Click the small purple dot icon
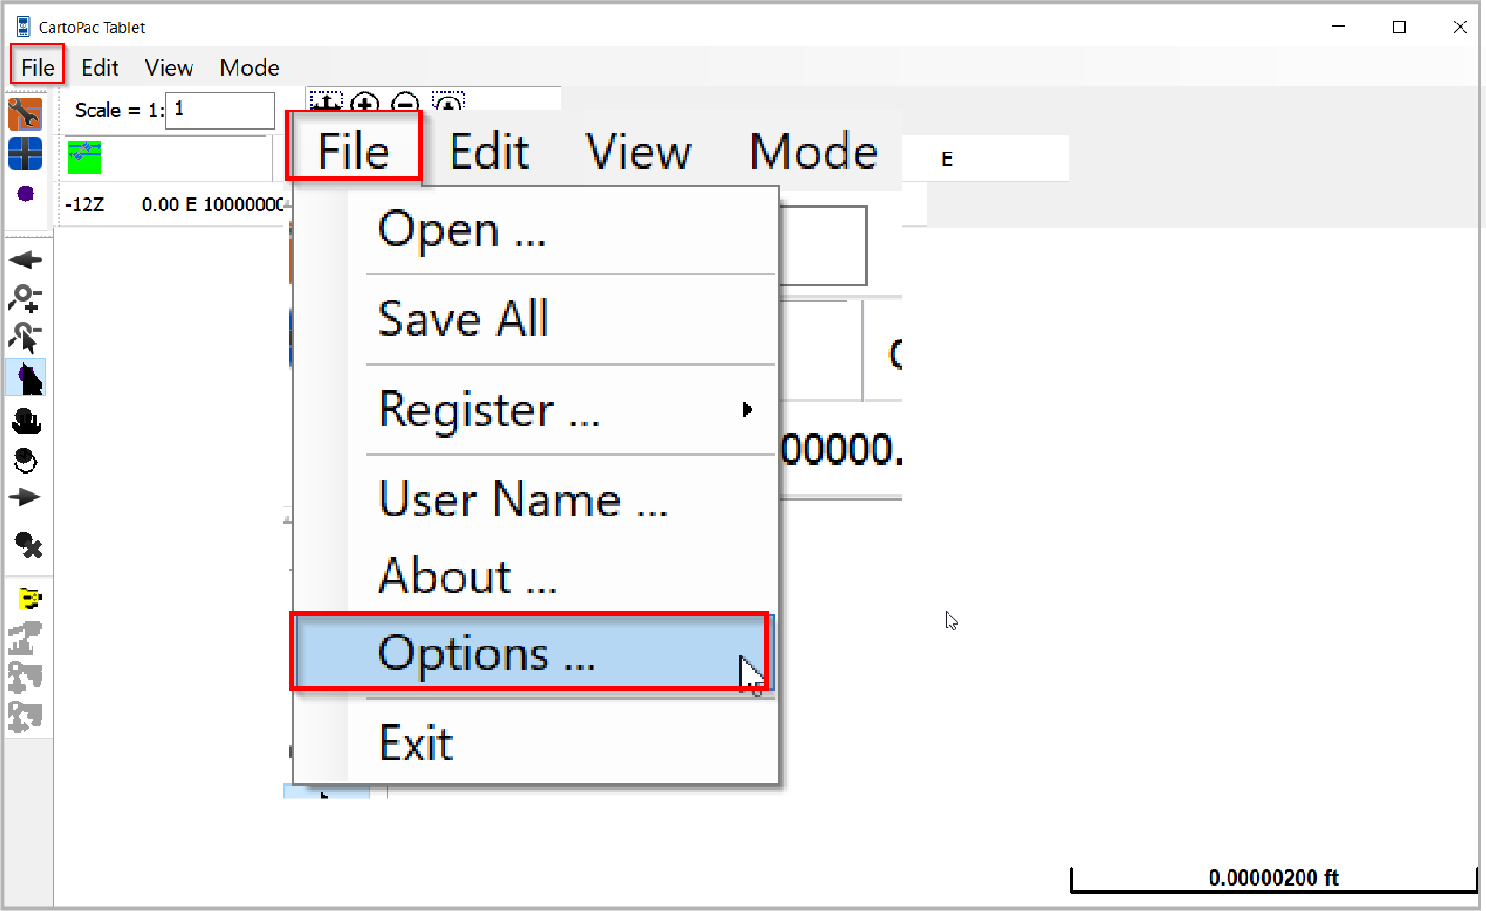 coord(25,193)
